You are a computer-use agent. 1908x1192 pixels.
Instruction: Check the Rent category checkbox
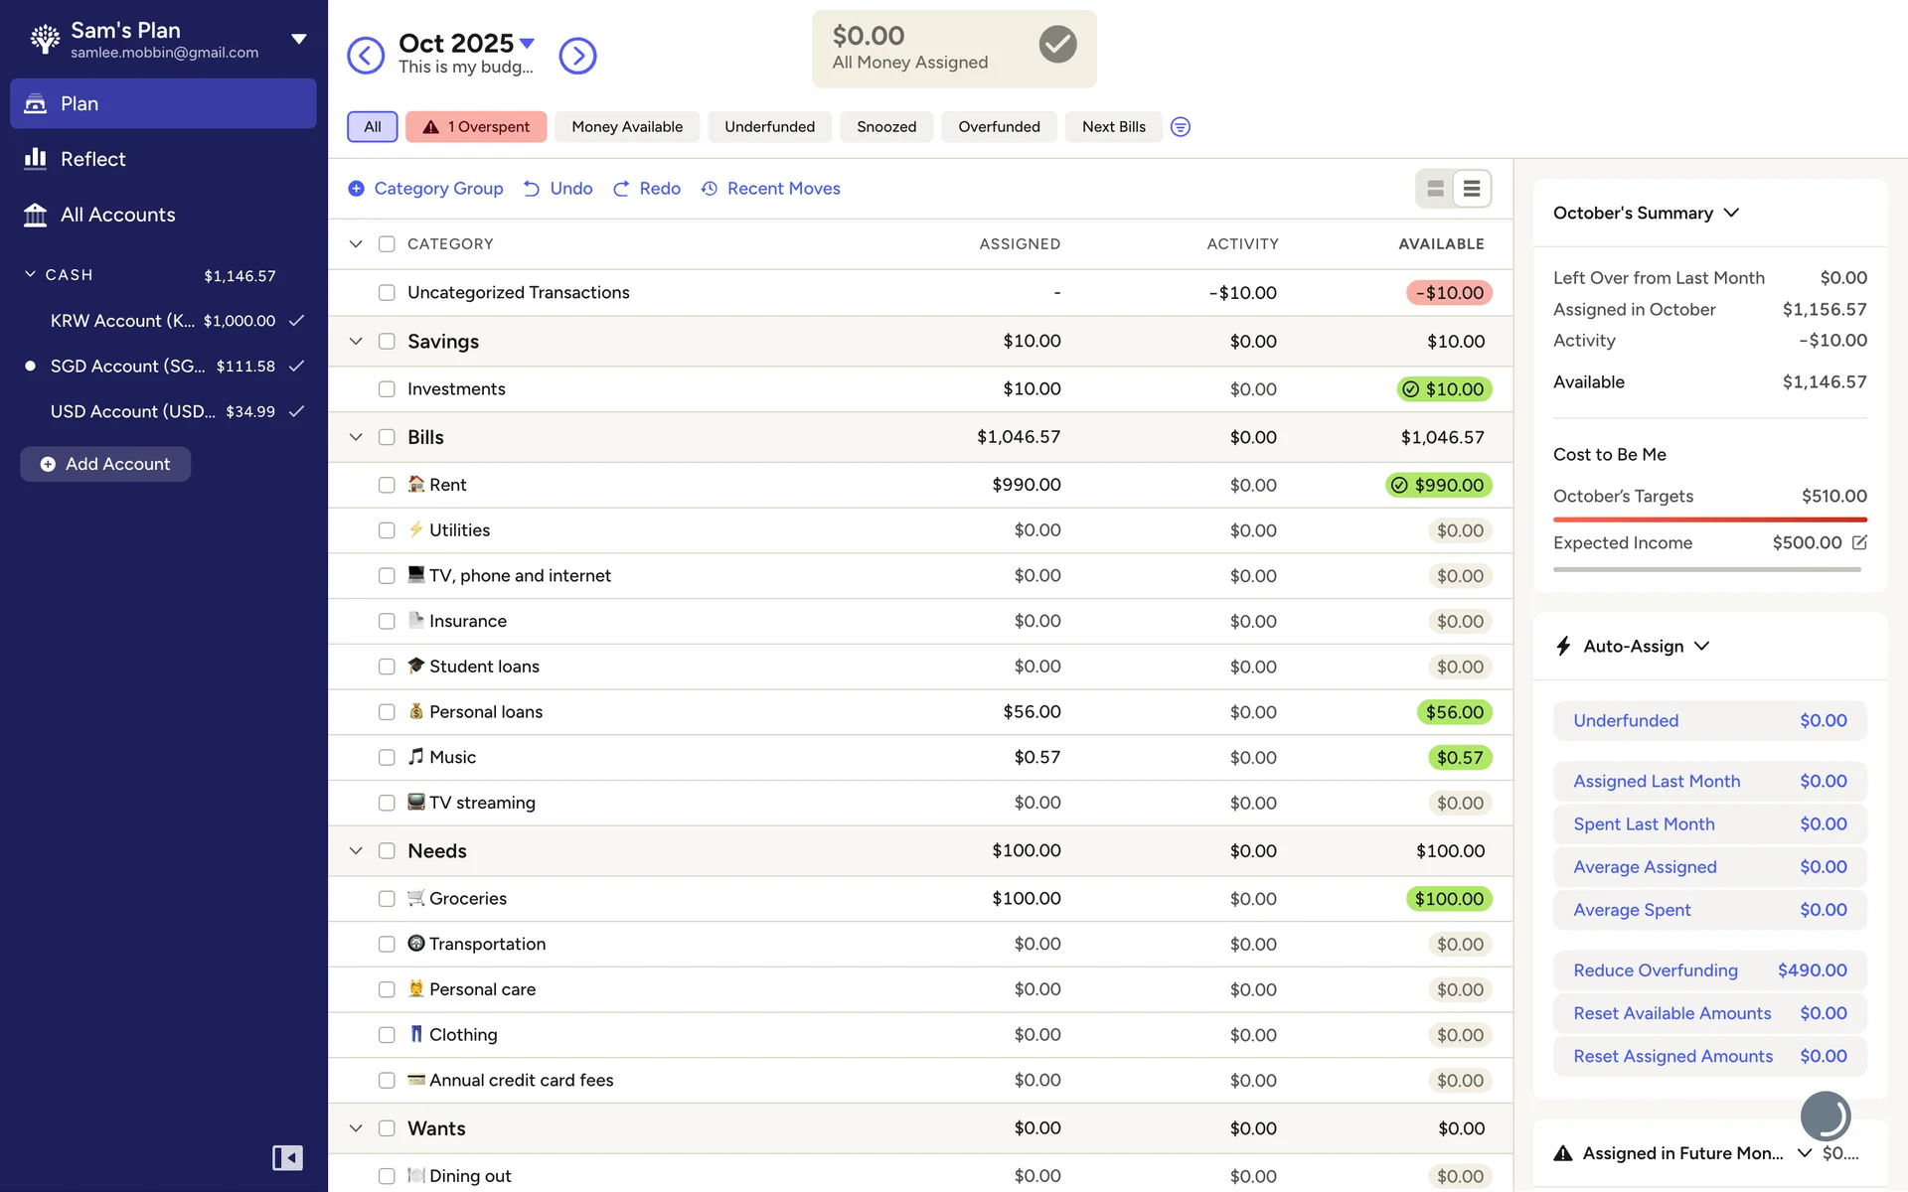pyautogui.click(x=387, y=485)
